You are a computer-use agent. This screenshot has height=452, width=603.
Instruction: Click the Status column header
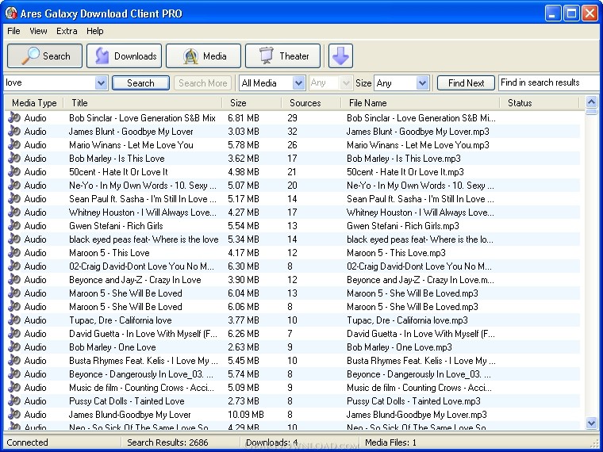[540, 102]
